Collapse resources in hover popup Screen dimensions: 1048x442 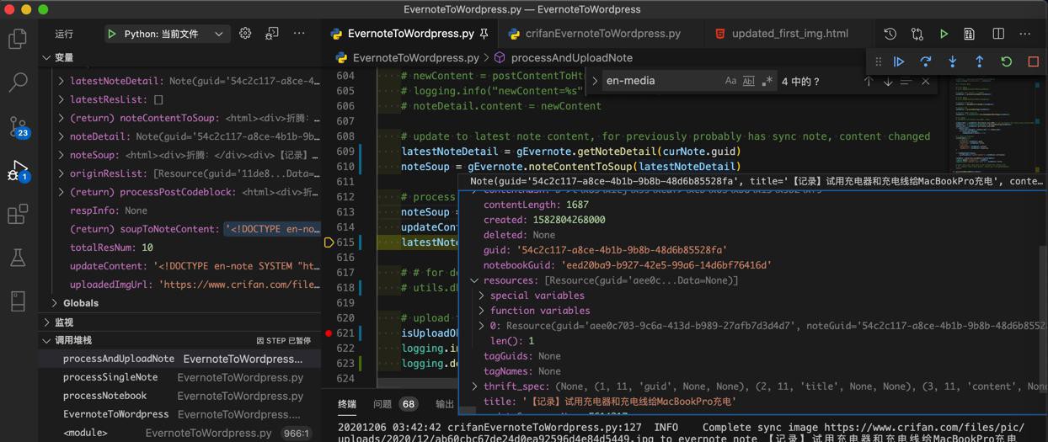[x=474, y=280]
